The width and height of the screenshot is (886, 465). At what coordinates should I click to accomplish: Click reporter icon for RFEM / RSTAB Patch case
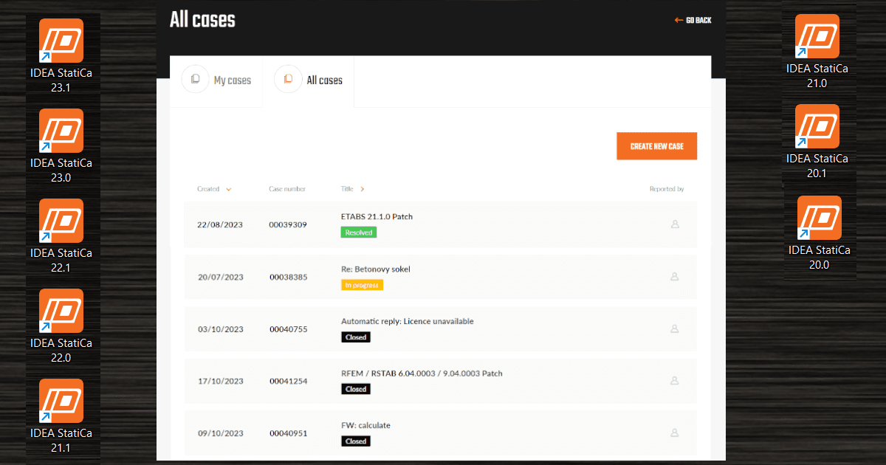674,381
